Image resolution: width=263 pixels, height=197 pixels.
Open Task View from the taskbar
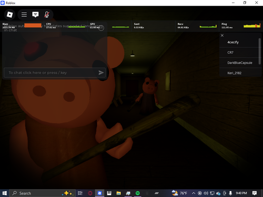80,193
